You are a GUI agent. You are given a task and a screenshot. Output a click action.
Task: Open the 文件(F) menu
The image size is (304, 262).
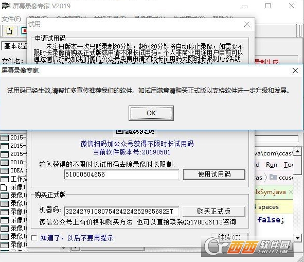pos(11,19)
